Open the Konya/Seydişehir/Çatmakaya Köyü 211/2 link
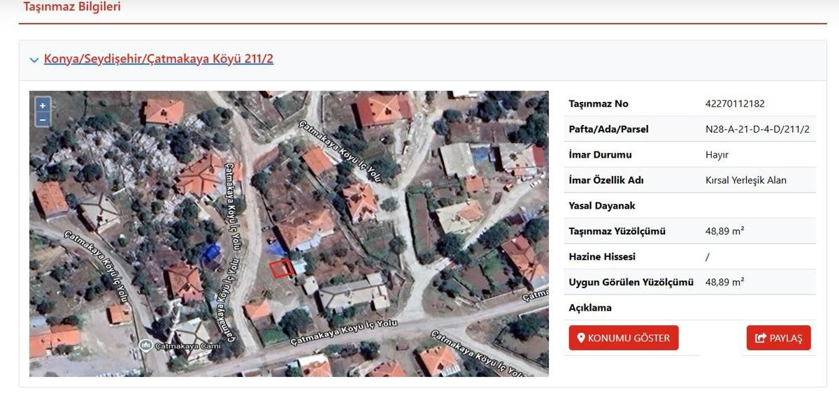 pyautogui.click(x=158, y=59)
